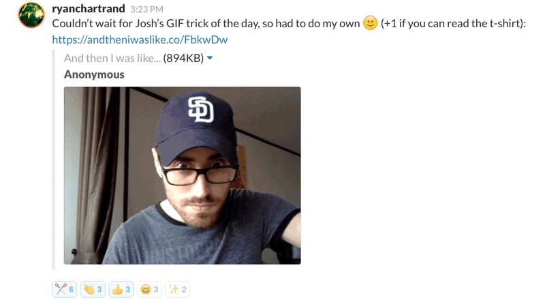Toggle the scissors emoji reaction

point(65,289)
